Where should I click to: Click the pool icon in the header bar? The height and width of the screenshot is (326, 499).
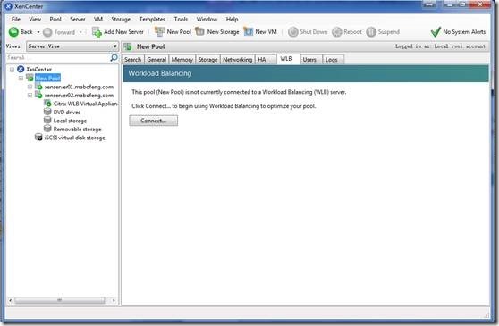tap(128, 46)
